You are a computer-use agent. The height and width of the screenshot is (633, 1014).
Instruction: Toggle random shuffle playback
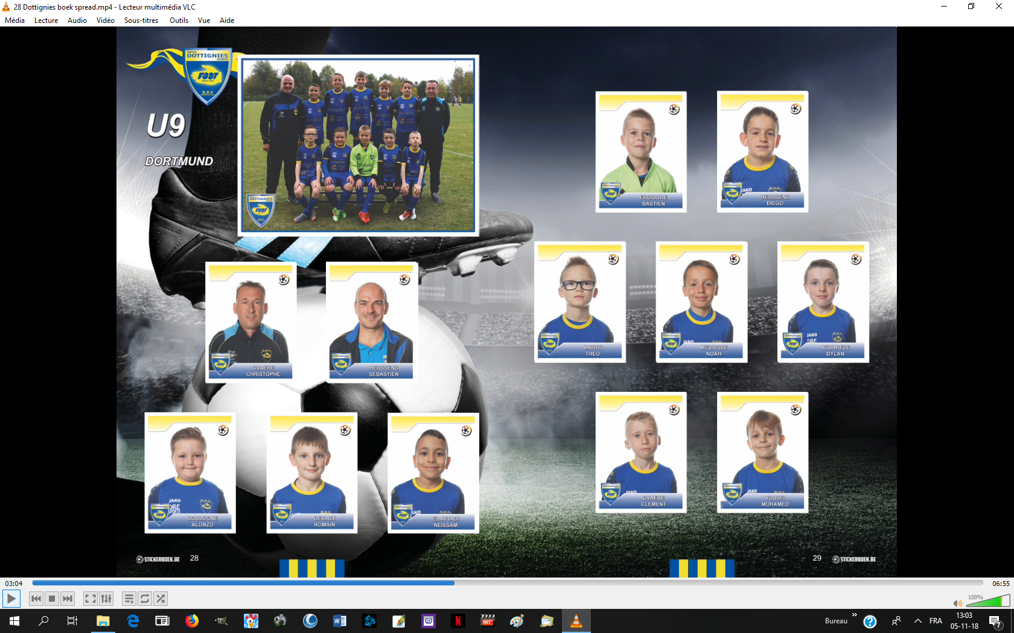tap(161, 599)
